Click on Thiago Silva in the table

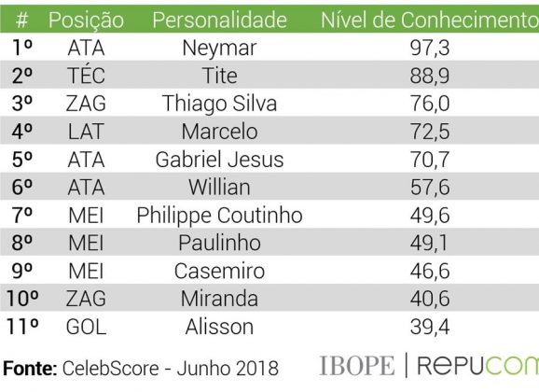click(x=219, y=104)
